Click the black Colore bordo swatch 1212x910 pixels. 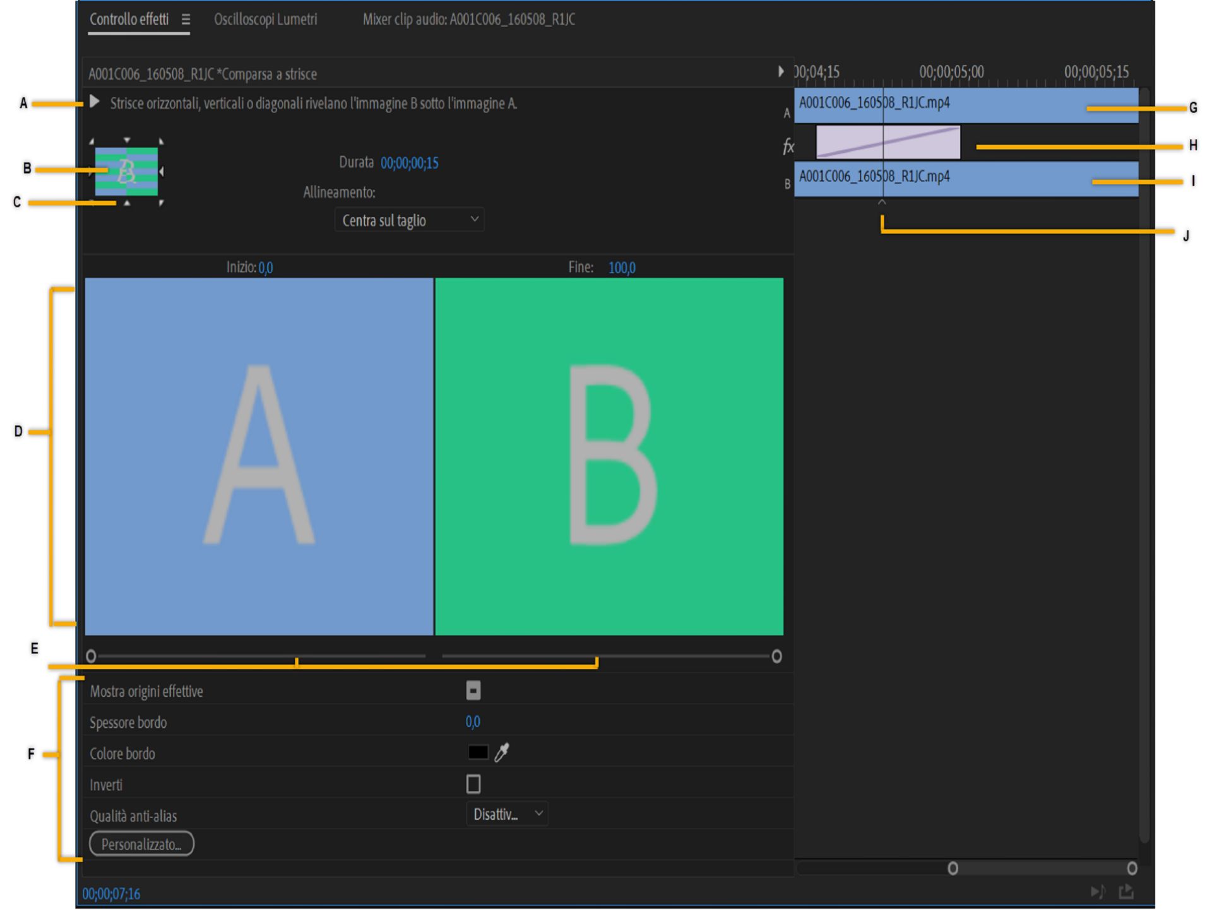[478, 752]
